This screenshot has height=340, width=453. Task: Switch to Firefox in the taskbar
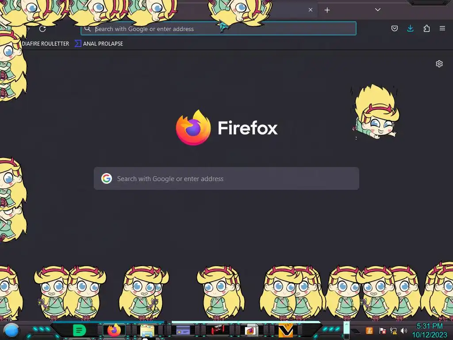pyautogui.click(x=114, y=330)
